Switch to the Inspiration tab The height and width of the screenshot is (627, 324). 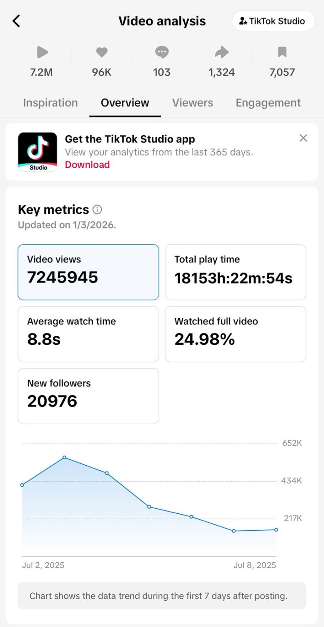[x=51, y=103]
